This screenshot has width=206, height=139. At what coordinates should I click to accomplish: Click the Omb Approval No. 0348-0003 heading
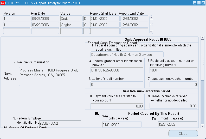[x=148, y=39]
